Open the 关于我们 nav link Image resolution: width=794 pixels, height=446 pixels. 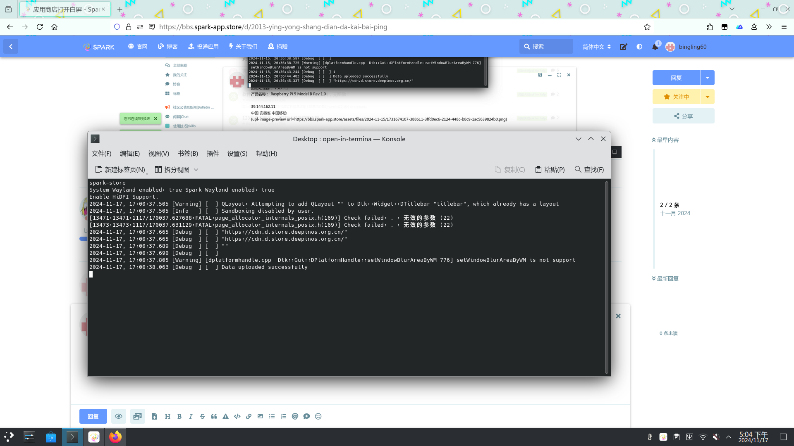(x=243, y=47)
